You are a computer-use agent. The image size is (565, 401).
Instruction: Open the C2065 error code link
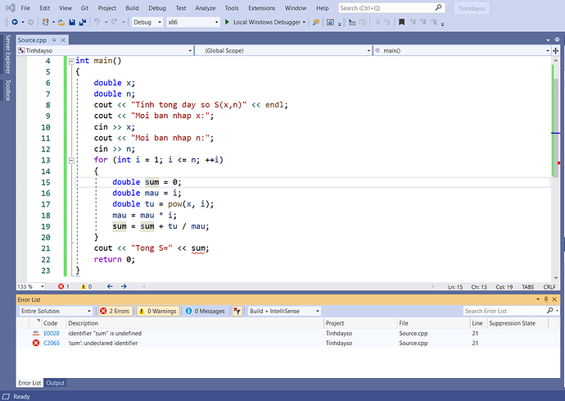tap(52, 343)
